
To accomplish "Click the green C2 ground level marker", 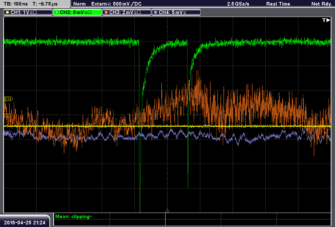I will 8,41.
